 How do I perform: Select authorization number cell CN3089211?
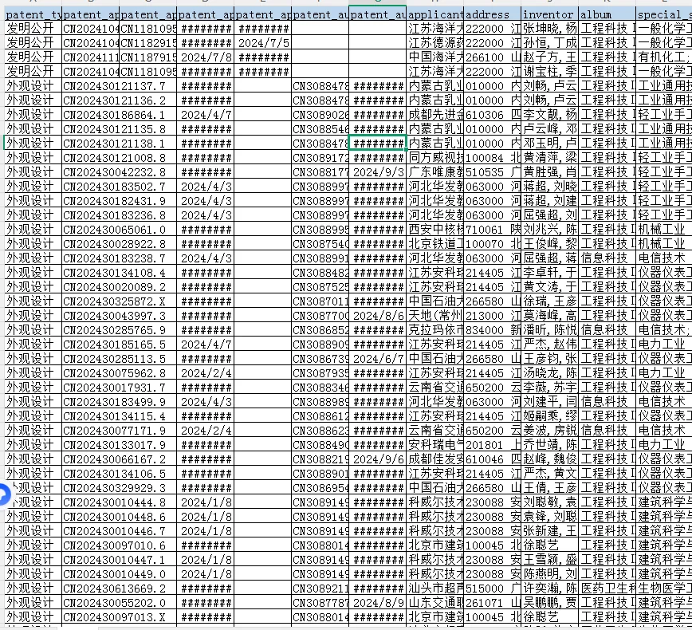(x=320, y=588)
